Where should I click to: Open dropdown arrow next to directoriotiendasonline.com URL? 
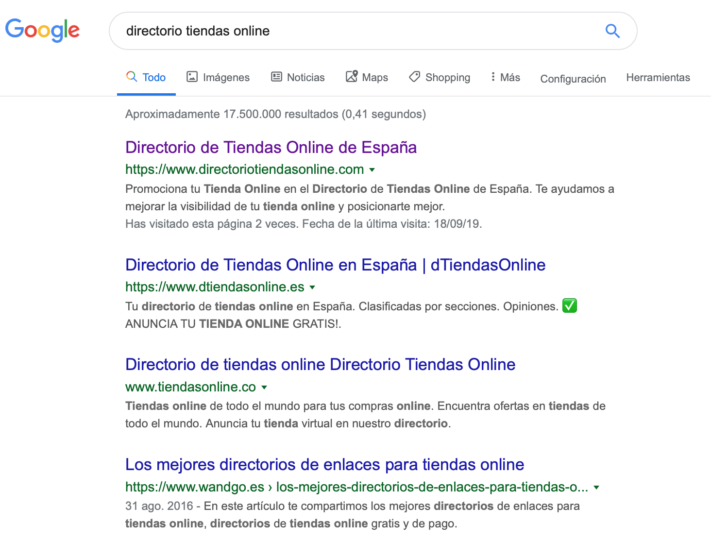click(x=372, y=170)
